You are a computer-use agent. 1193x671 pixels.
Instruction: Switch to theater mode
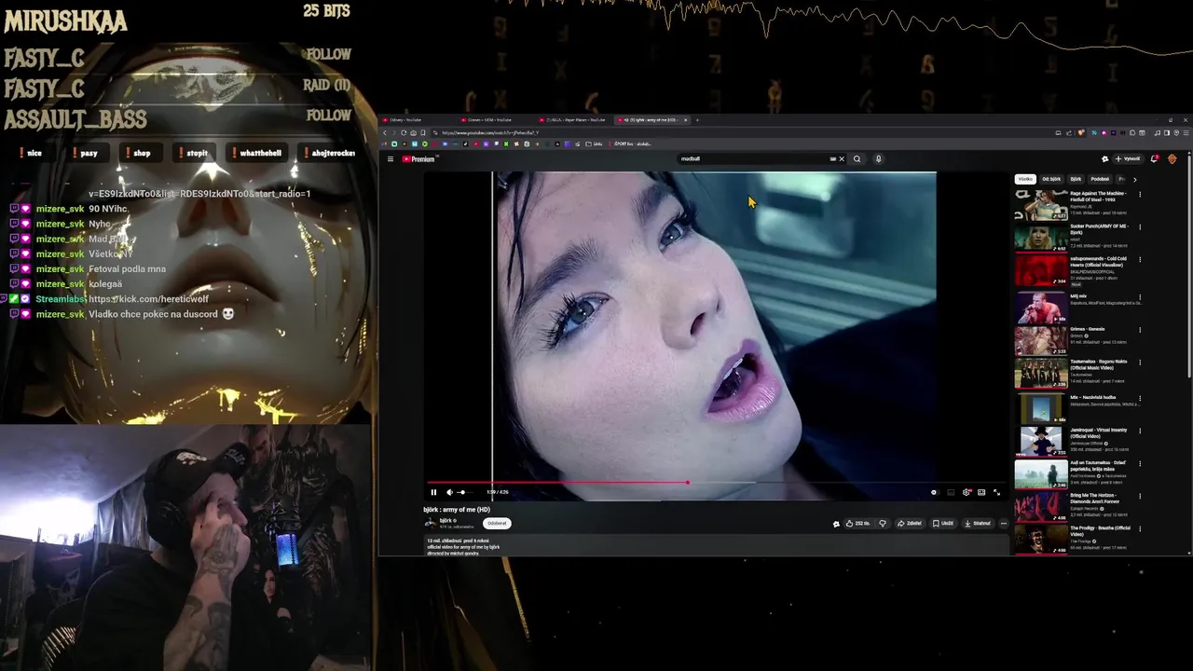tap(981, 492)
